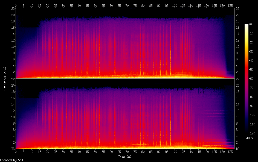258x162 pixels.
Task: Click '25' on the bottom time axis
Action: coord(55,152)
